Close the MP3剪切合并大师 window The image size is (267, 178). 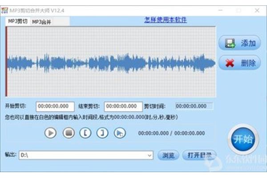pyautogui.click(x=257, y=10)
